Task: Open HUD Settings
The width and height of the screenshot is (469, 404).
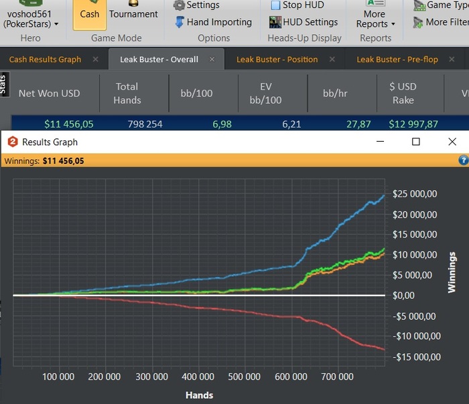Action: click(304, 22)
